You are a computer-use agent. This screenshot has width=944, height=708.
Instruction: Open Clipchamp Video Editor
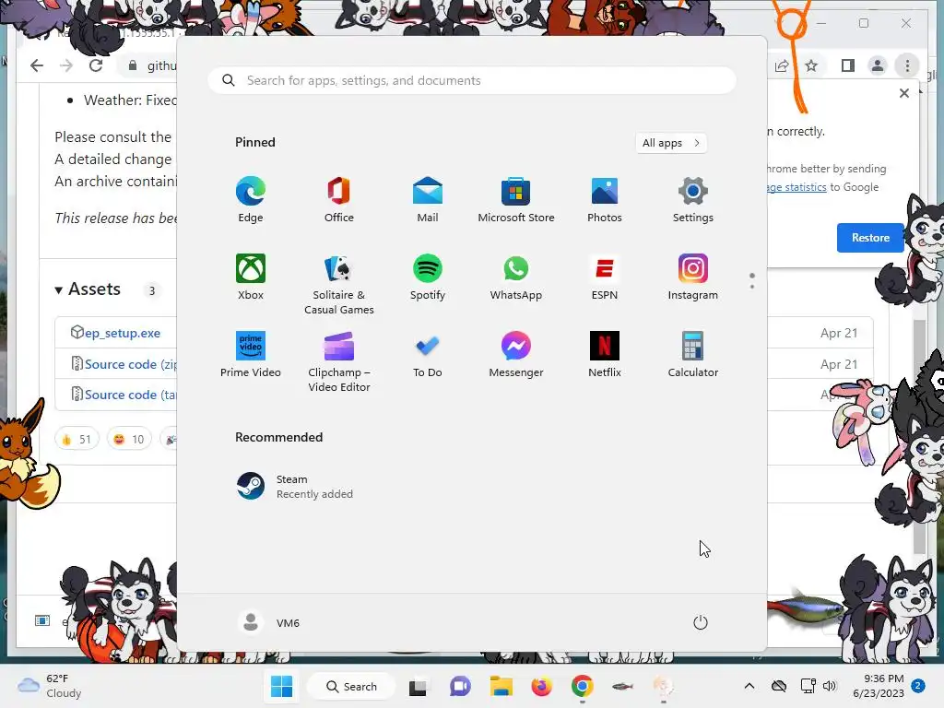(339, 361)
